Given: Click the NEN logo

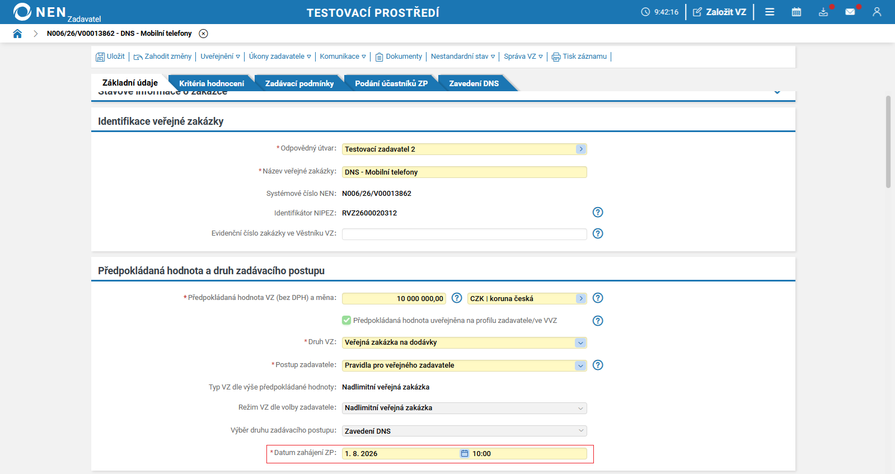Looking at the screenshot, I should tap(57, 12).
